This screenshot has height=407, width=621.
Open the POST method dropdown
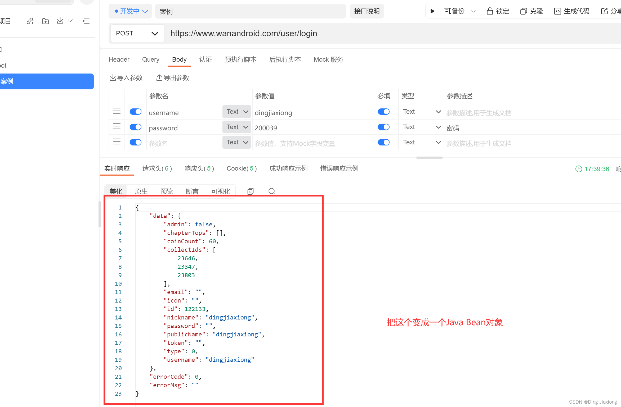pos(137,33)
